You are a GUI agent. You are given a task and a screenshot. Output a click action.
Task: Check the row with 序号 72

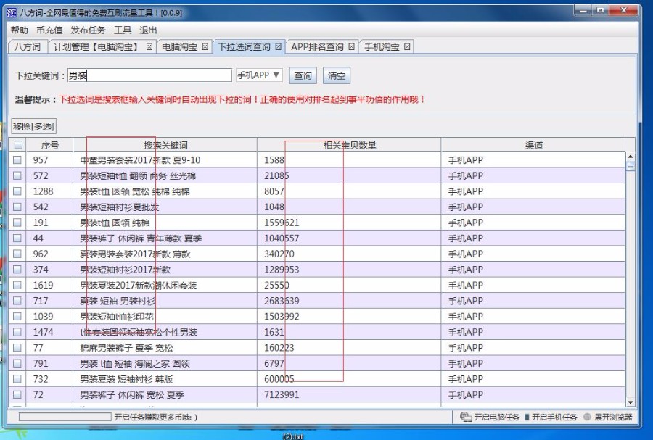click(x=17, y=394)
